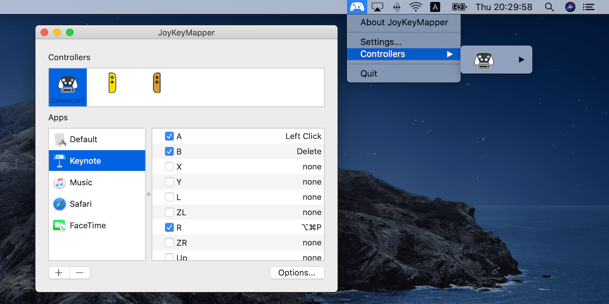Open About JoyKeyMapper menu item

click(x=404, y=22)
